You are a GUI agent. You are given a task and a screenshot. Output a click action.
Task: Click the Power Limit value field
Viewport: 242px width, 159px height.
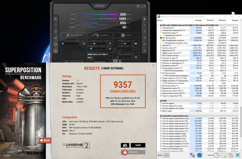pos(135,44)
